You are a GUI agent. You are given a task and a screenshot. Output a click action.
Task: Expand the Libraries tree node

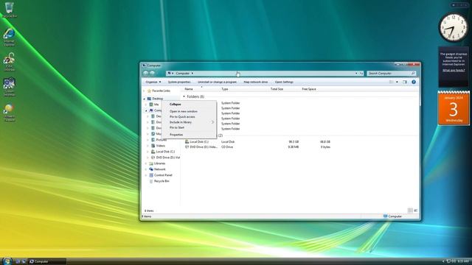146,163
